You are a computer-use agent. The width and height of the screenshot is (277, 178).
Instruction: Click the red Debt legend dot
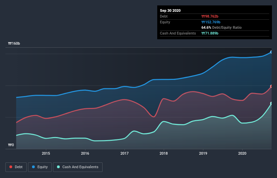tap(11, 167)
